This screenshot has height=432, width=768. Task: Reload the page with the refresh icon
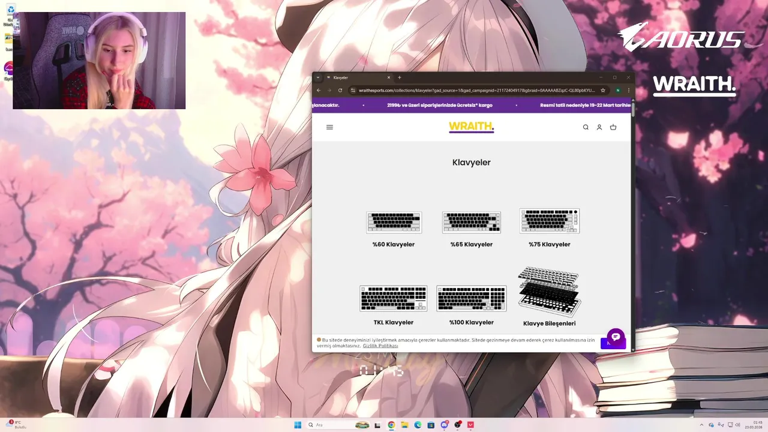click(340, 90)
